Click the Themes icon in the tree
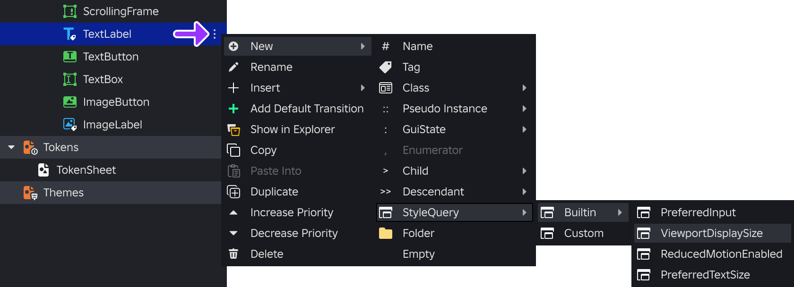 point(30,193)
